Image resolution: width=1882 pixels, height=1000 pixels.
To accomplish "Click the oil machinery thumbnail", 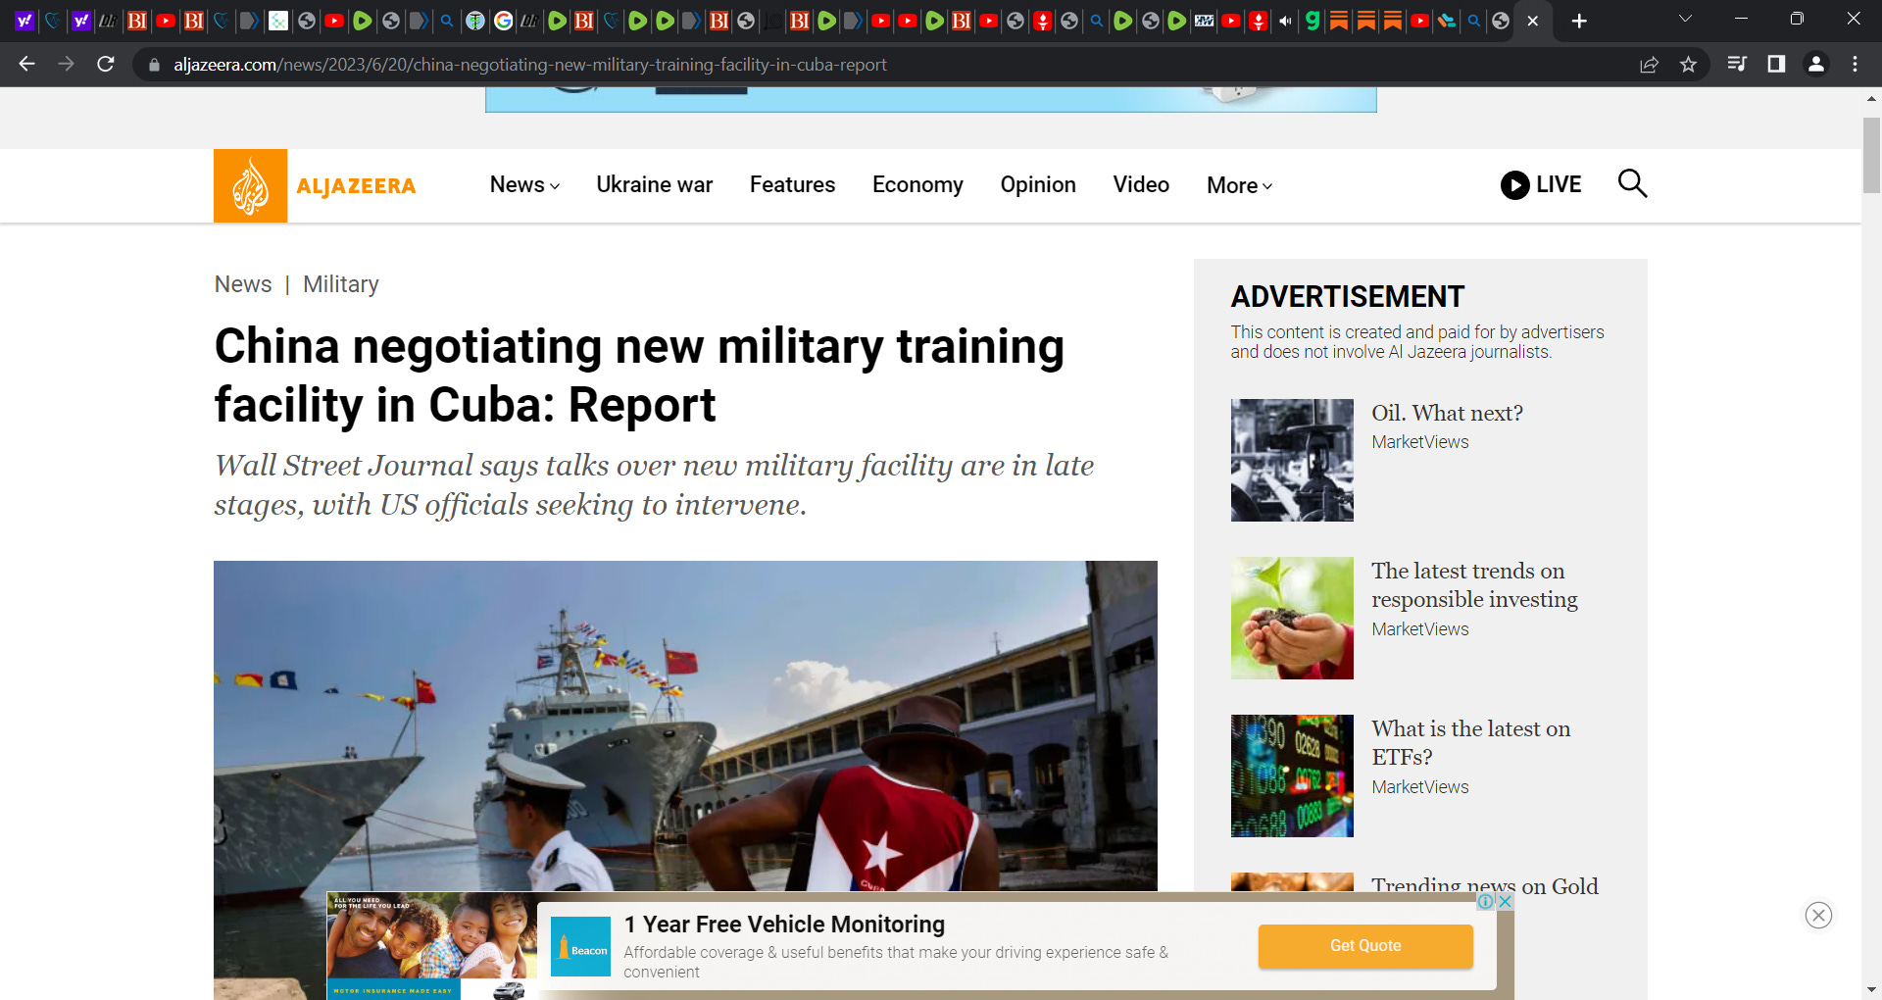I will tap(1292, 460).
